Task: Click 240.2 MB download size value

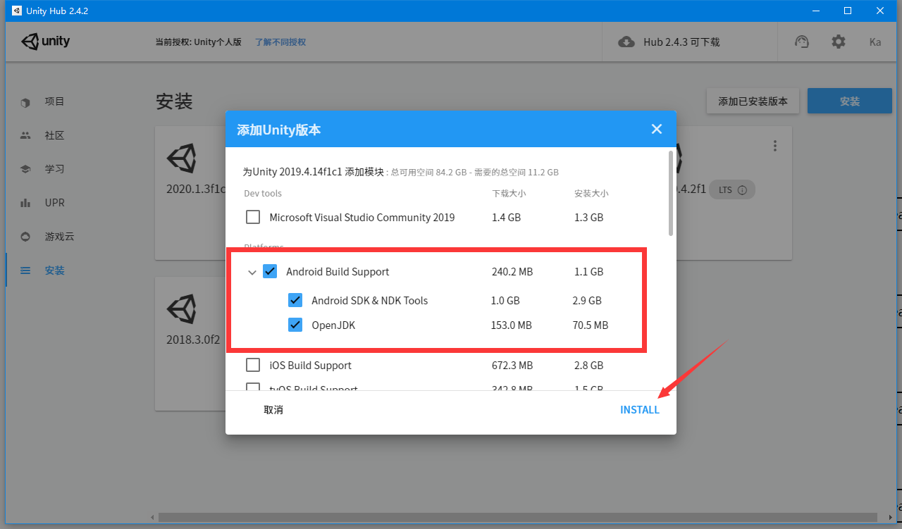Action: click(x=512, y=272)
